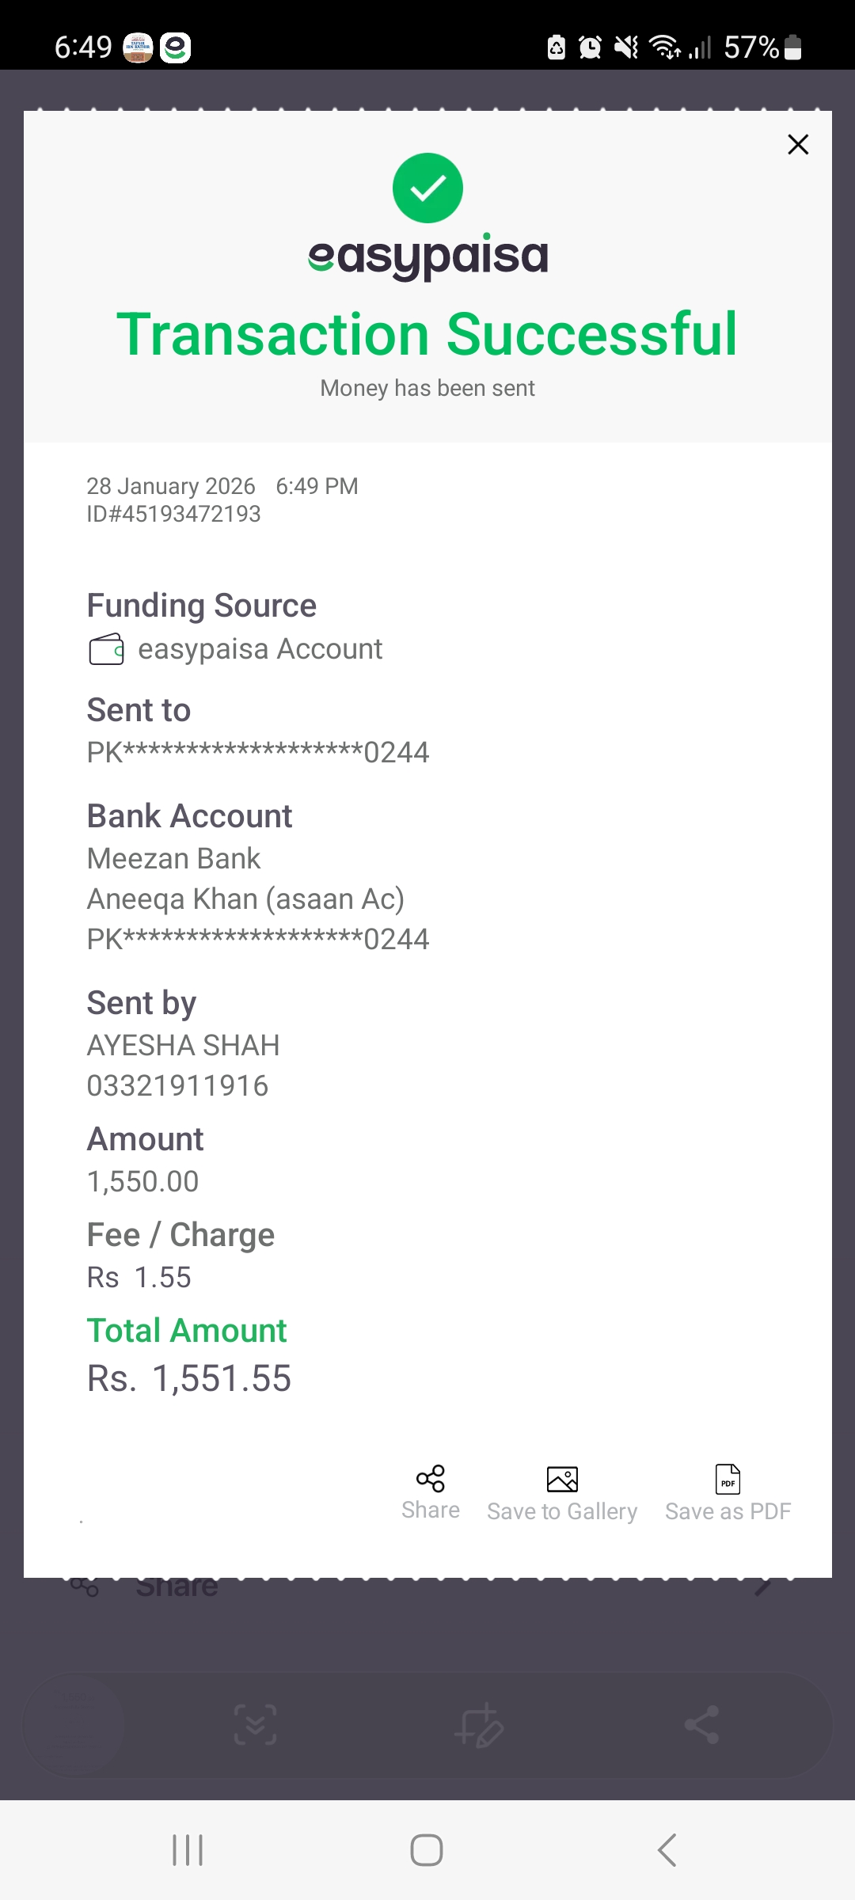
Task: Tap the alarm icon in status bar
Action: 590,47
